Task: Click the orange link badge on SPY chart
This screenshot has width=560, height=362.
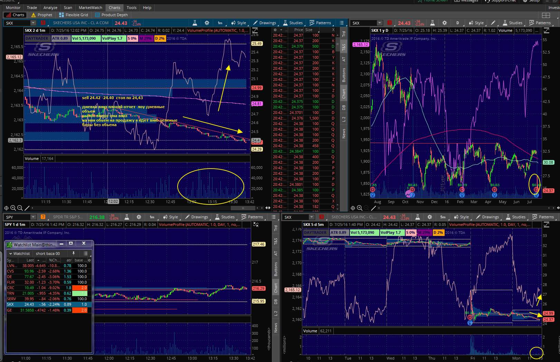Action: coord(43,217)
